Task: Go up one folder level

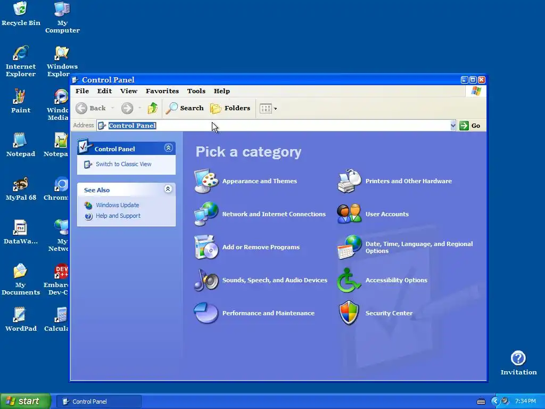Action: point(152,108)
